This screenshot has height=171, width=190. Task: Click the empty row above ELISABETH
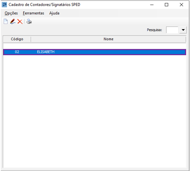click(95, 46)
